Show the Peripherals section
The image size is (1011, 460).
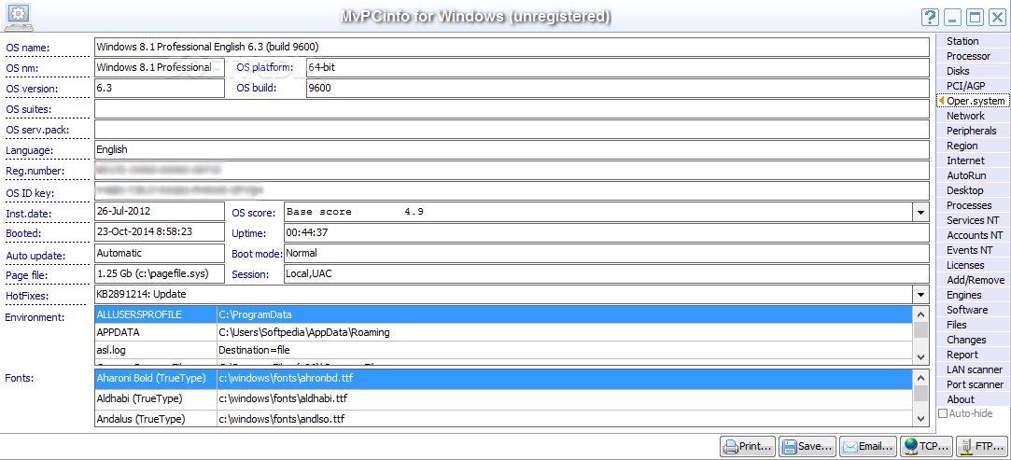click(972, 131)
